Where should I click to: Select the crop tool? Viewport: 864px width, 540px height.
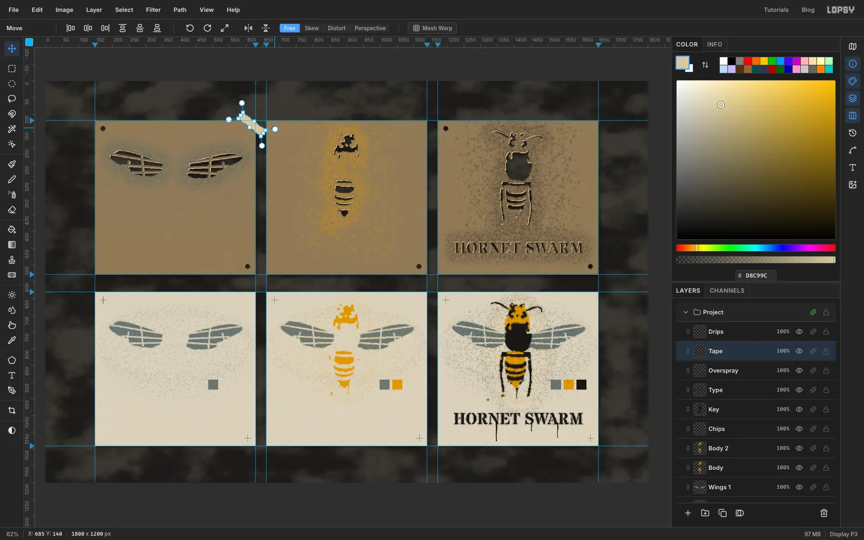pos(12,410)
